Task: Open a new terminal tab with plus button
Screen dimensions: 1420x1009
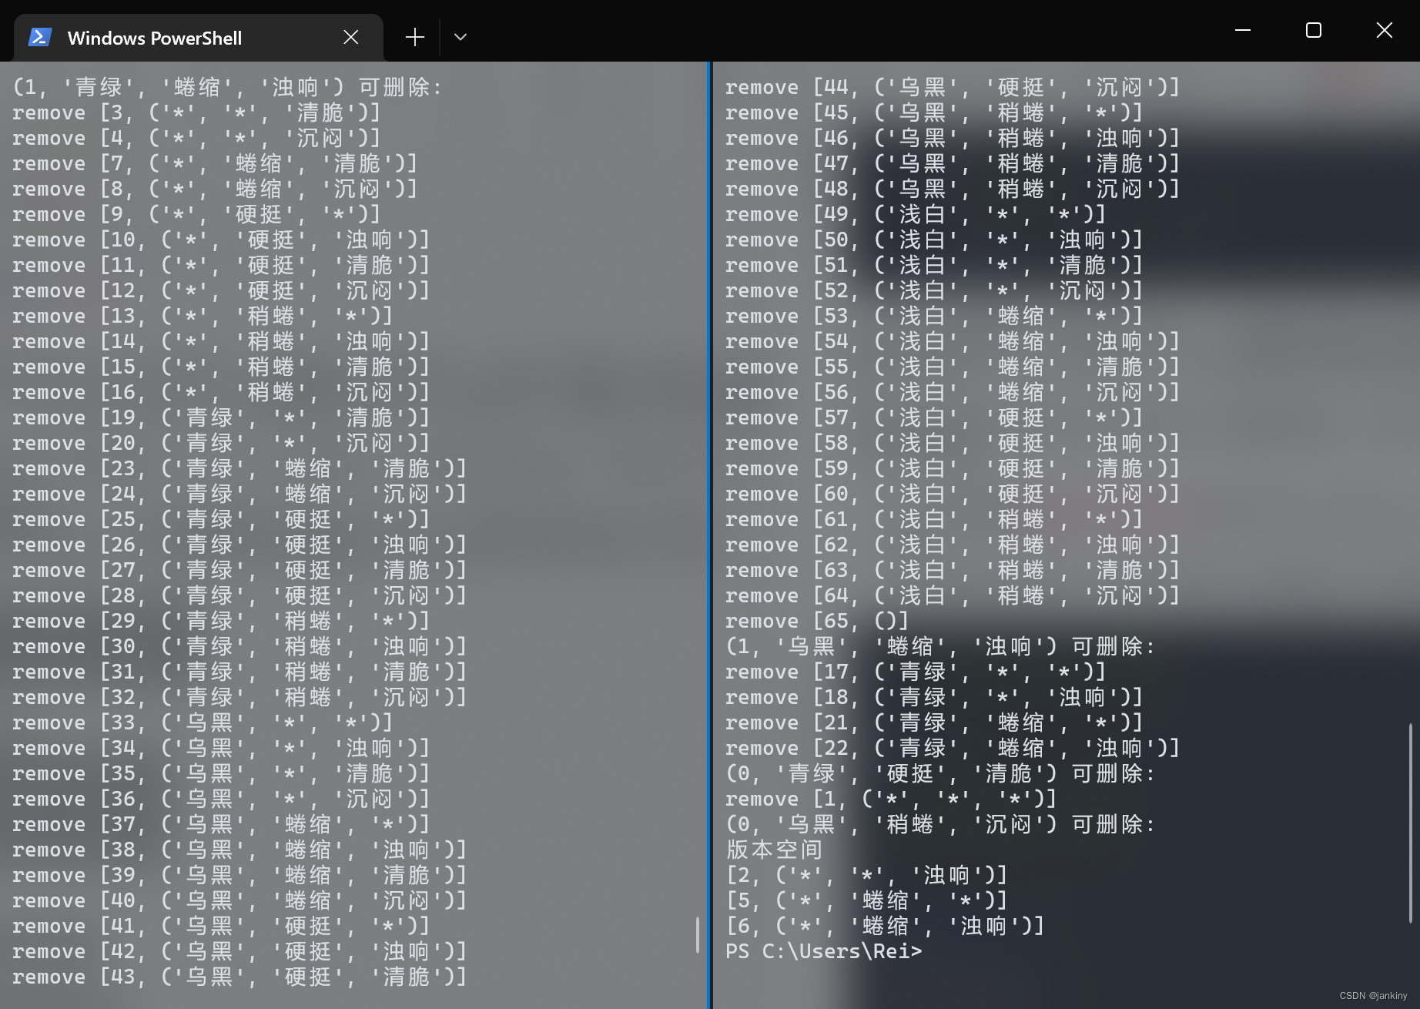Action: coord(415,37)
